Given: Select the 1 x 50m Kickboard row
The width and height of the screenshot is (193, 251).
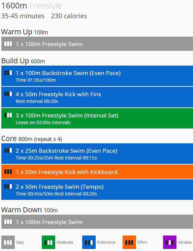Looking at the screenshot, I should pos(97,172).
